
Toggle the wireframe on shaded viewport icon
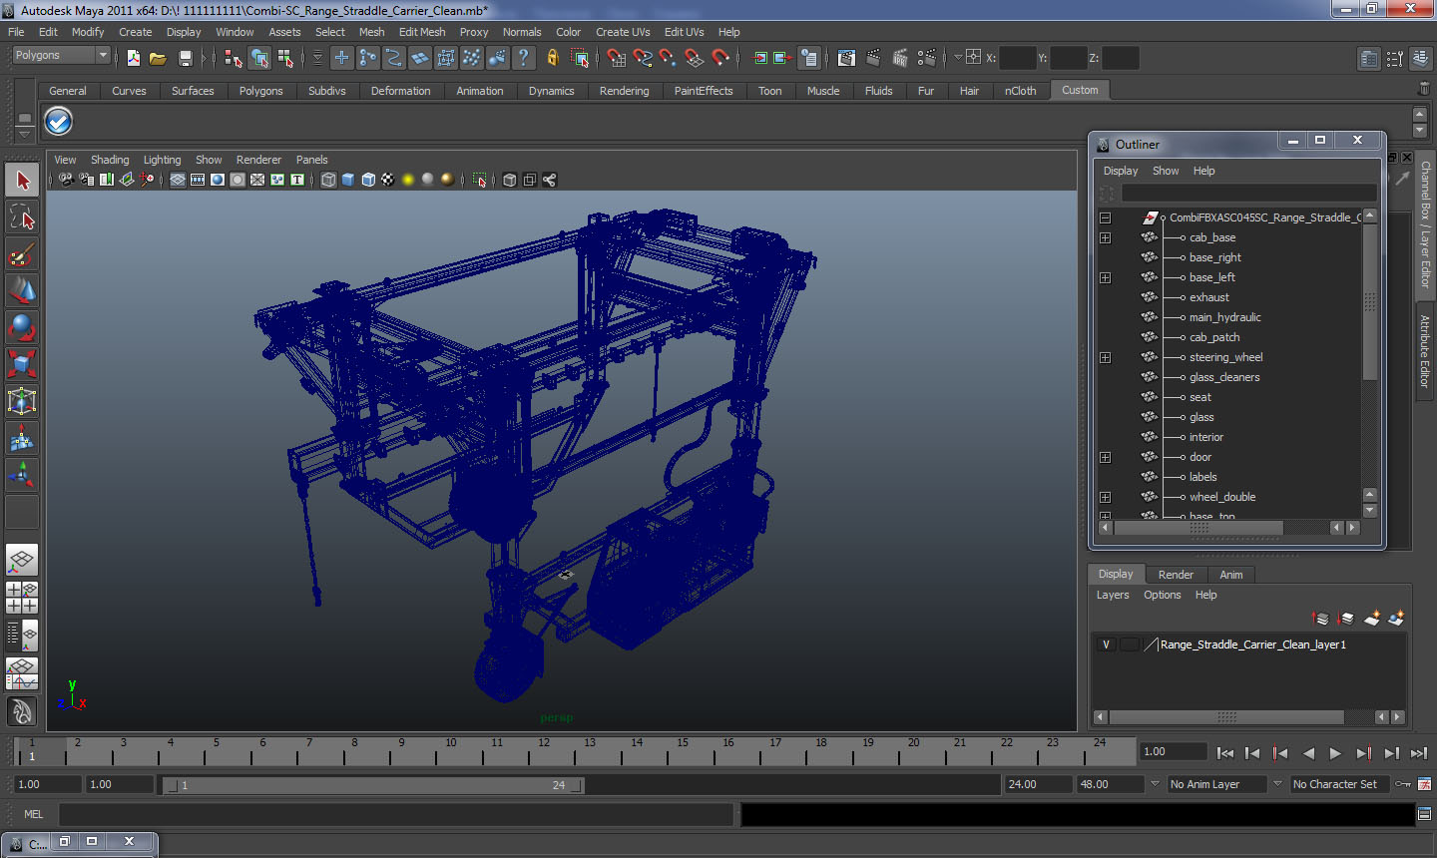tap(367, 180)
